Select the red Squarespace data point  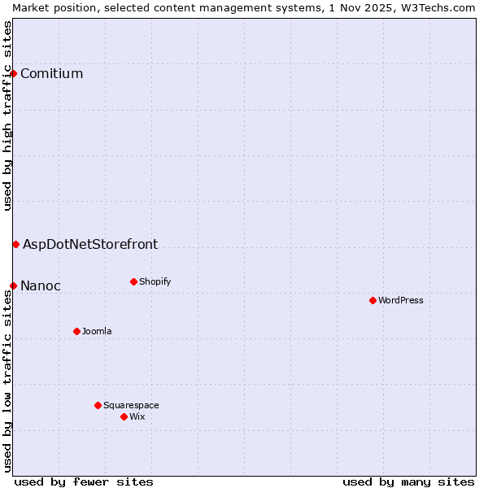click(98, 405)
